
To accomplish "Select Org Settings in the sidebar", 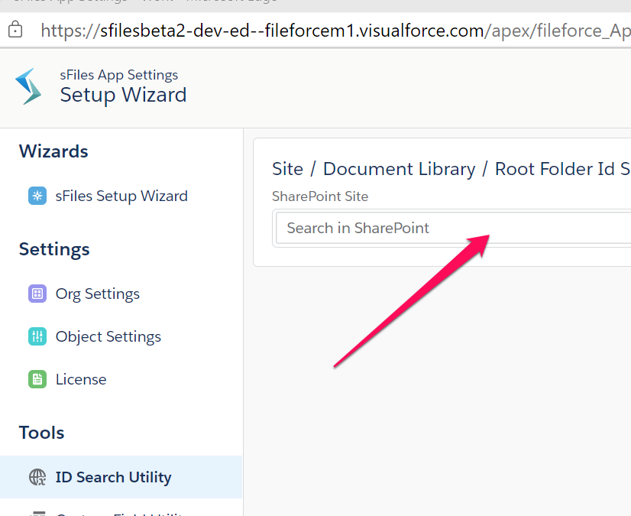I will click(97, 294).
